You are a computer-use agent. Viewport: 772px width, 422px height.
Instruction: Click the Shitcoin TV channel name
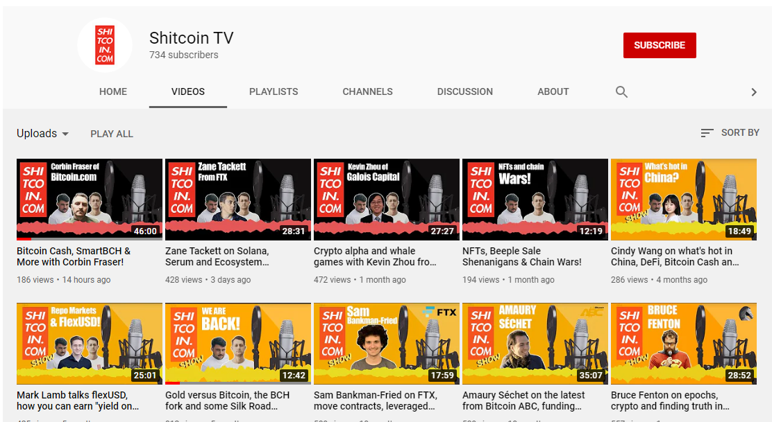pos(192,38)
